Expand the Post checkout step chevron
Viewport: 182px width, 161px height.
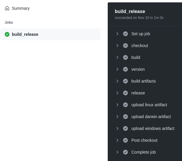point(117,140)
